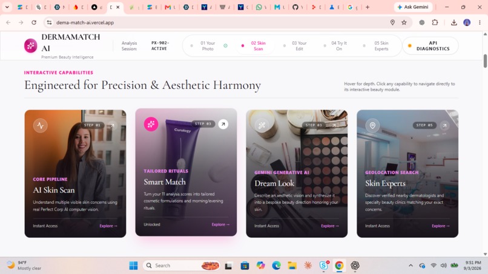Screen dimensions: 488x274
Task: Click the Dream Look card title
Action: (x=274, y=183)
